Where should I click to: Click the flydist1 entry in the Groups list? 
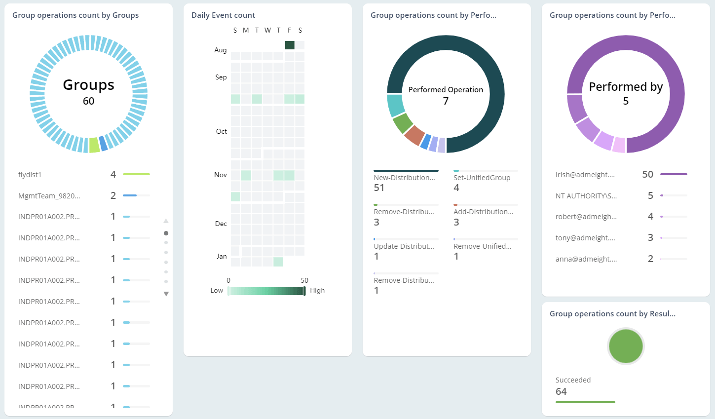(x=29, y=174)
